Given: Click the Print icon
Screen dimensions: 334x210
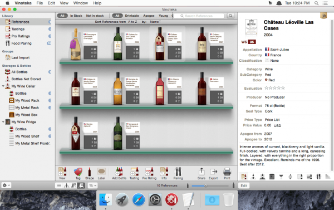Looking at the screenshot, I should [x=227, y=172].
